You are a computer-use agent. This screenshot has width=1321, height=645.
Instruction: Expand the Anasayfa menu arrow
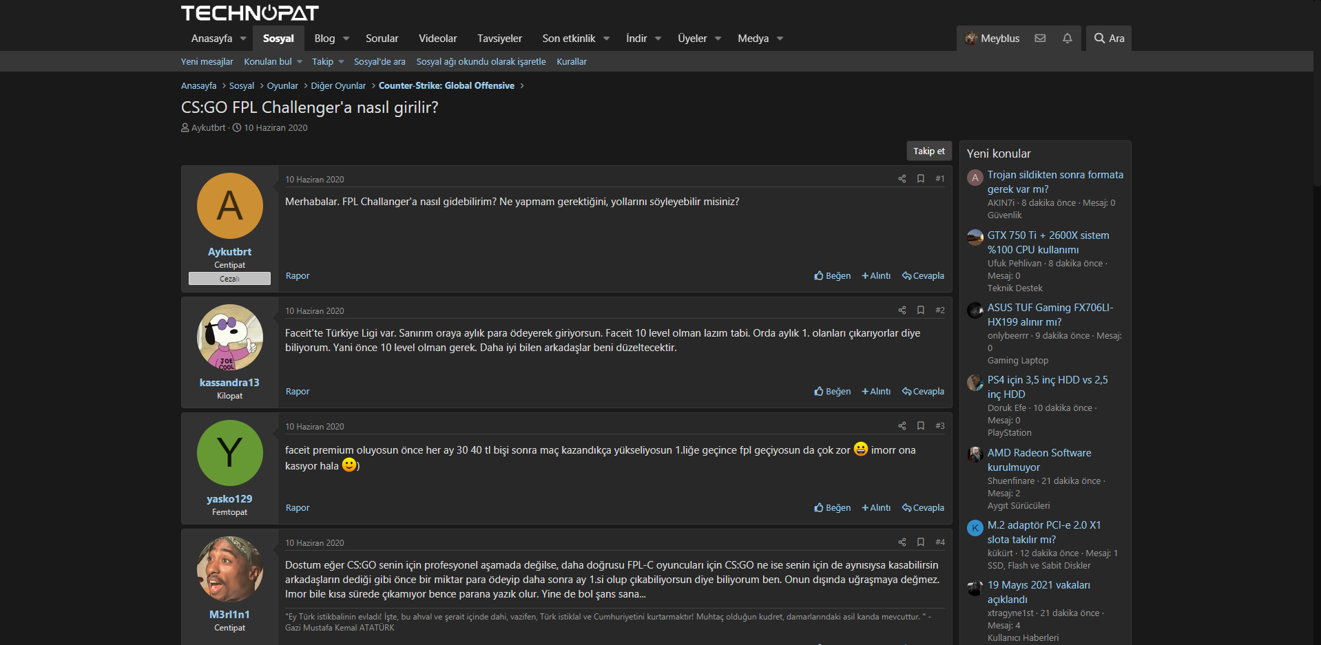pos(243,39)
